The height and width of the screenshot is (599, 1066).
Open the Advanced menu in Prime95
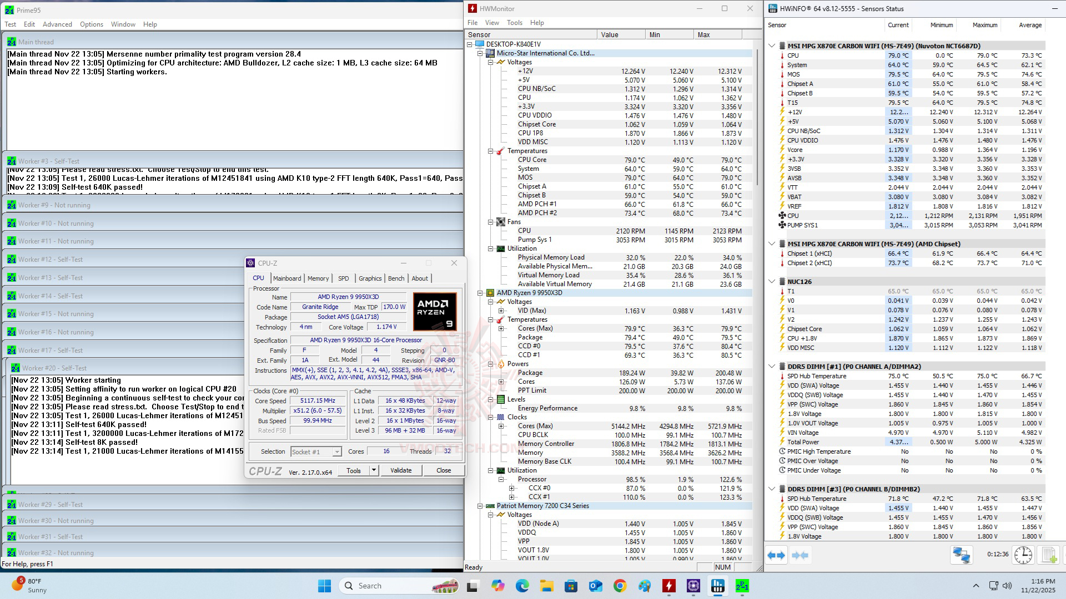(57, 24)
